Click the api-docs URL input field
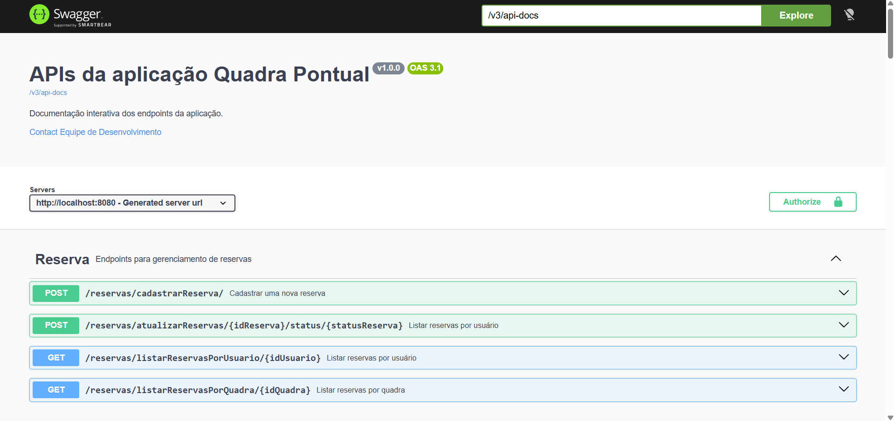Image resolution: width=894 pixels, height=421 pixels. [620, 15]
